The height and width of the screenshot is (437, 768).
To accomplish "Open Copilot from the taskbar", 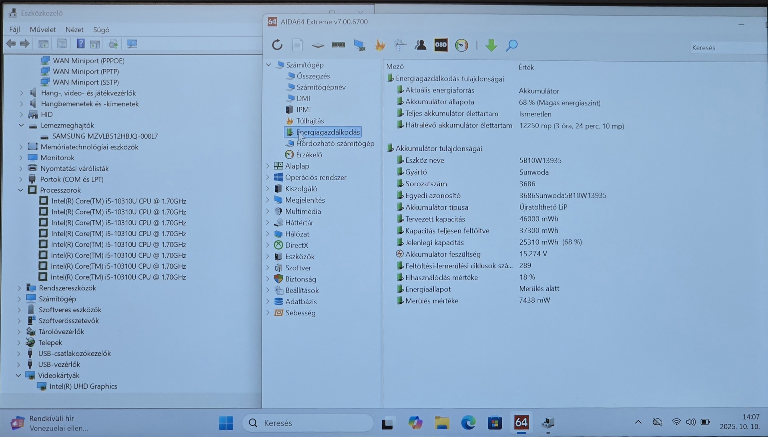I will 415,423.
